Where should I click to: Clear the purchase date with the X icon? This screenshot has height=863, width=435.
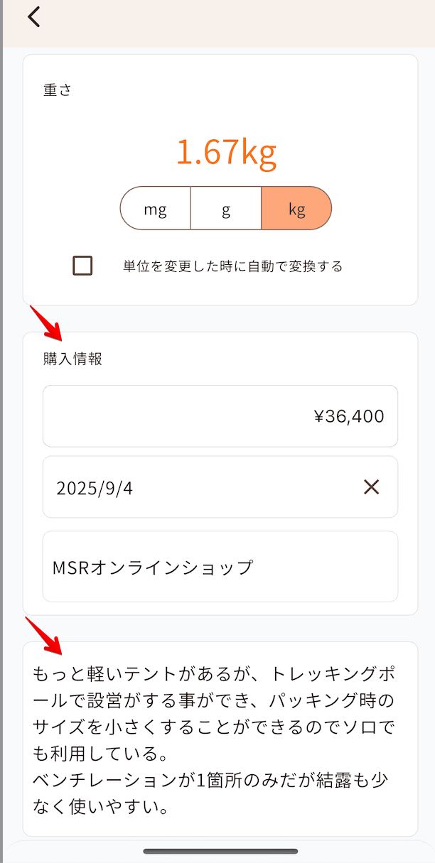click(x=371, y=488)
